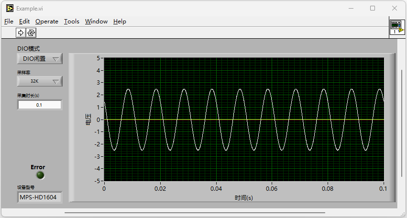
Task: Open the Tools menu
Action: (72, 21)
